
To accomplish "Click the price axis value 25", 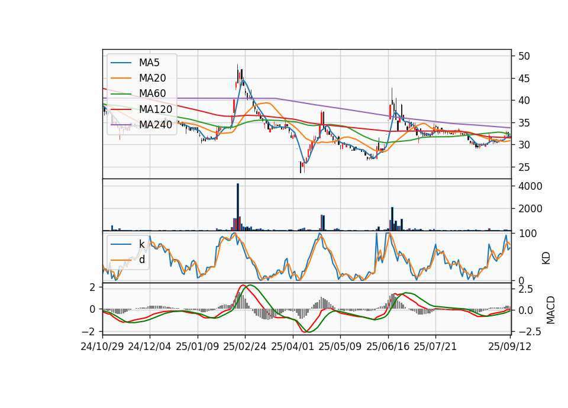I will coord(524,167).
